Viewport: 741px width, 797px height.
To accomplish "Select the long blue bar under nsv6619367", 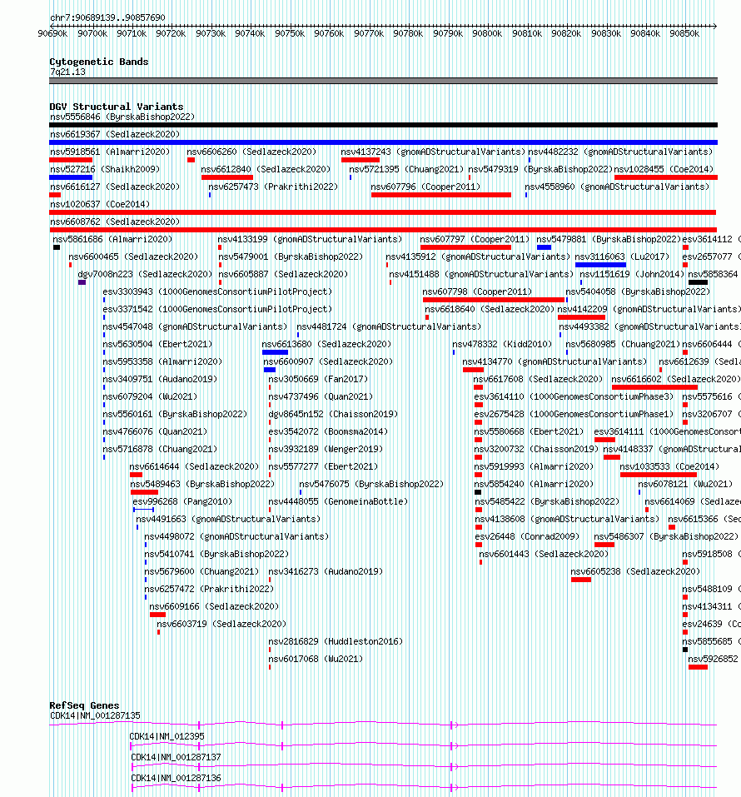I will (383, 142).
